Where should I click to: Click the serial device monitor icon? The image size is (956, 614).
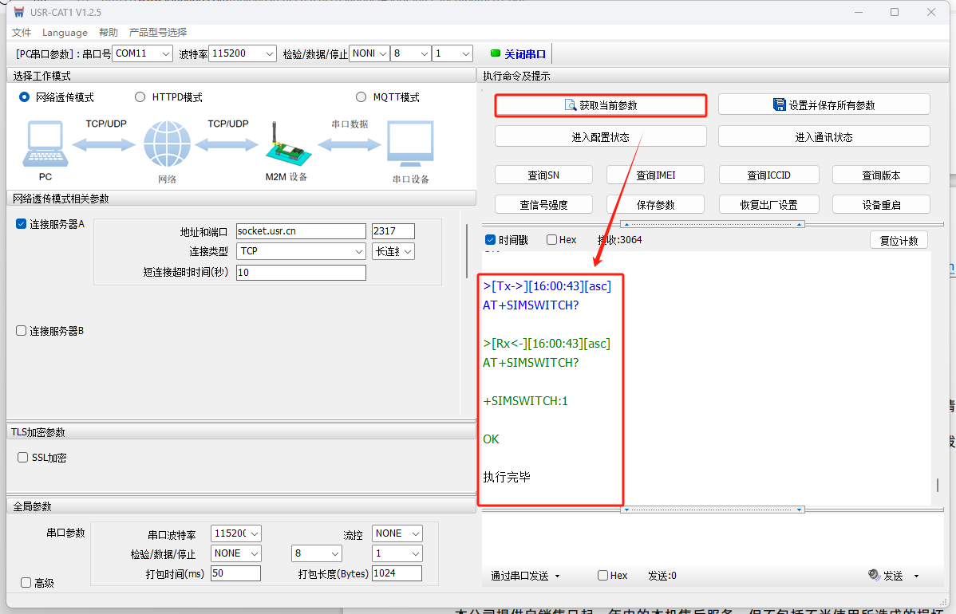410,144
